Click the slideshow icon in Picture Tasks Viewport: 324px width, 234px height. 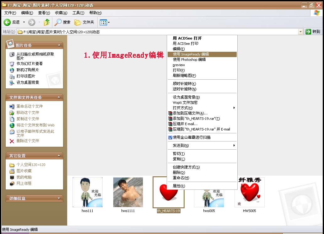12,64
